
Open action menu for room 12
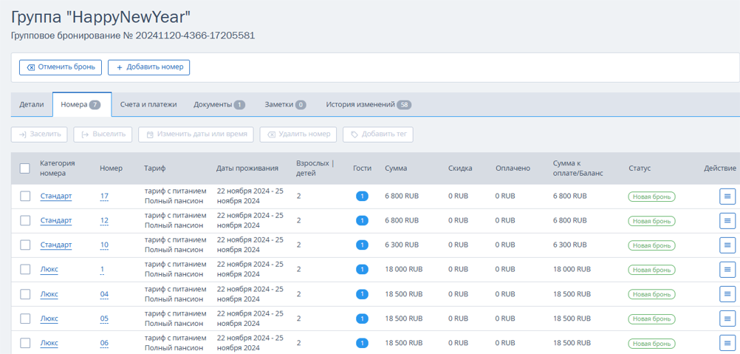(x=727, y=220)
